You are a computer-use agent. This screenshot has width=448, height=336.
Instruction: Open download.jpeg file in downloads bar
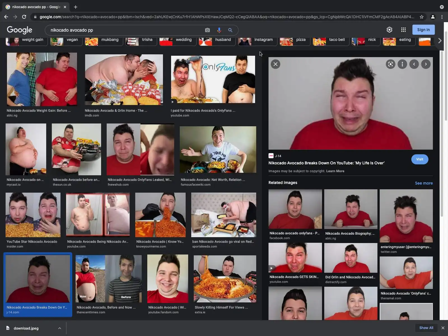pyautogui.click(x=26, y=328)
